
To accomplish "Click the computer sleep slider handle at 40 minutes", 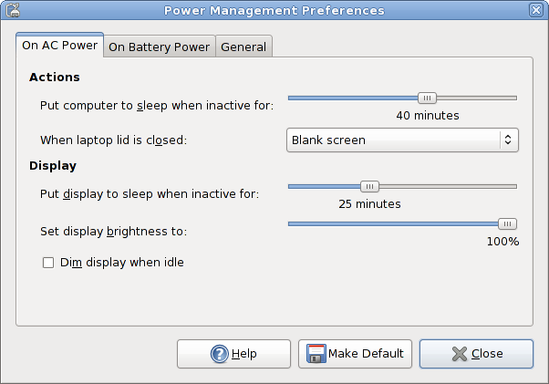I will tap(427, 98).
